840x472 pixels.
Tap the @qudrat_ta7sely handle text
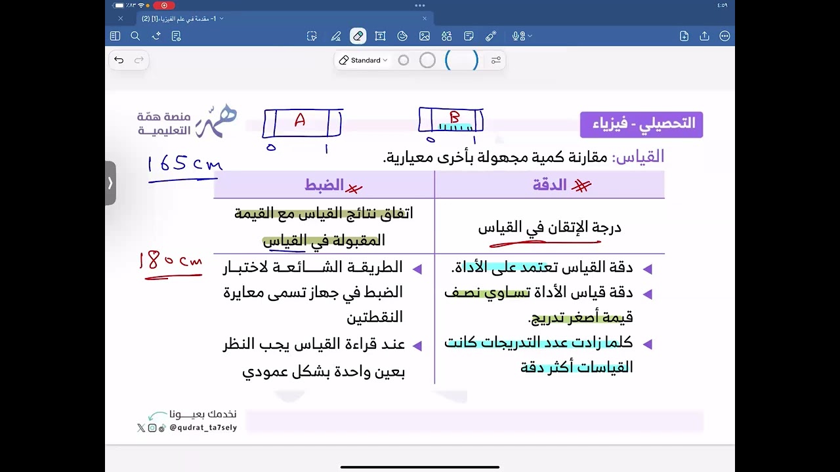click(203, 427)
